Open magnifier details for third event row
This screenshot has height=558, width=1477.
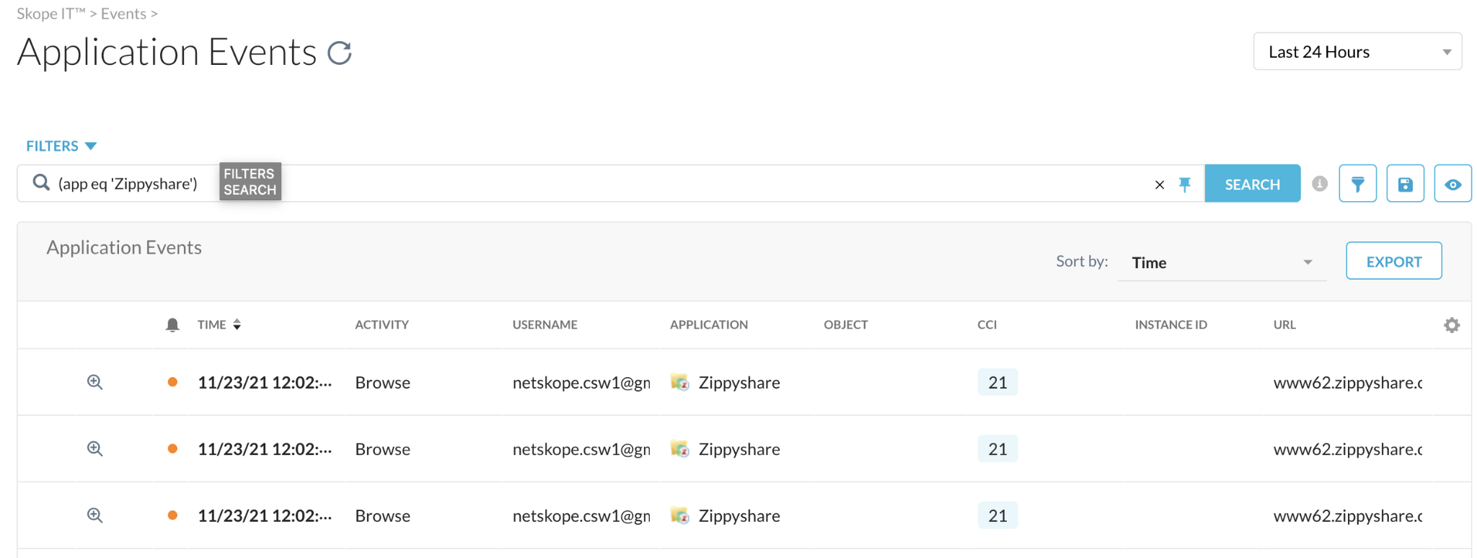(x=94, y=515)
